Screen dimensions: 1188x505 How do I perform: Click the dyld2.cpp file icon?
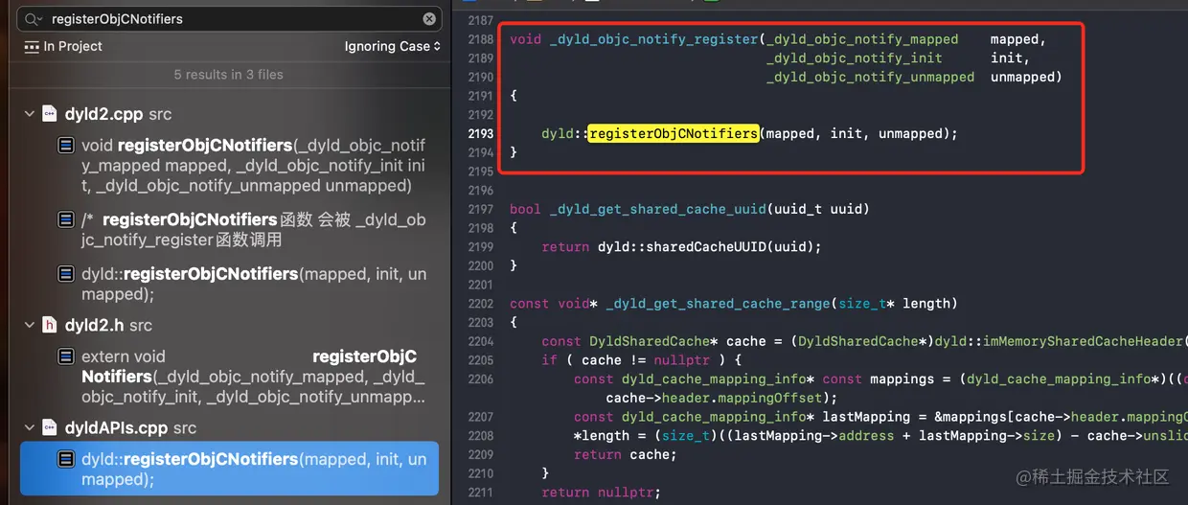(50, 114)
